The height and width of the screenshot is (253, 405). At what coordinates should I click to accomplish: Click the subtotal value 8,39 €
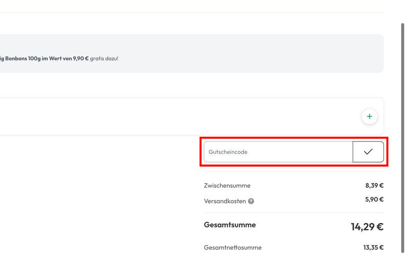click(x=374, y=185)
